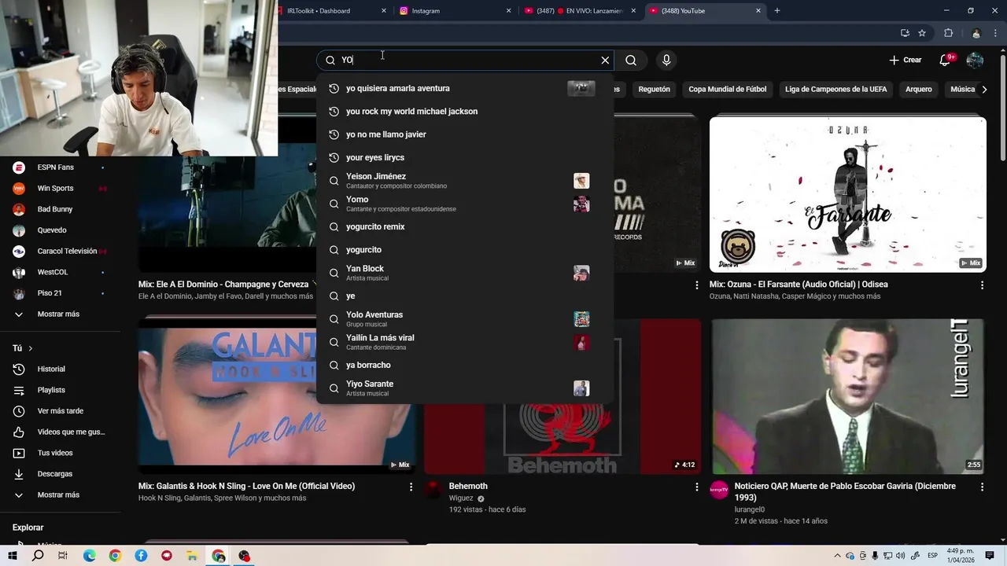Open Noticiero QAP Pablo Escobar video thumbnail
The width and height of the screenshot is (1007, 566).
tap(847, 396)
